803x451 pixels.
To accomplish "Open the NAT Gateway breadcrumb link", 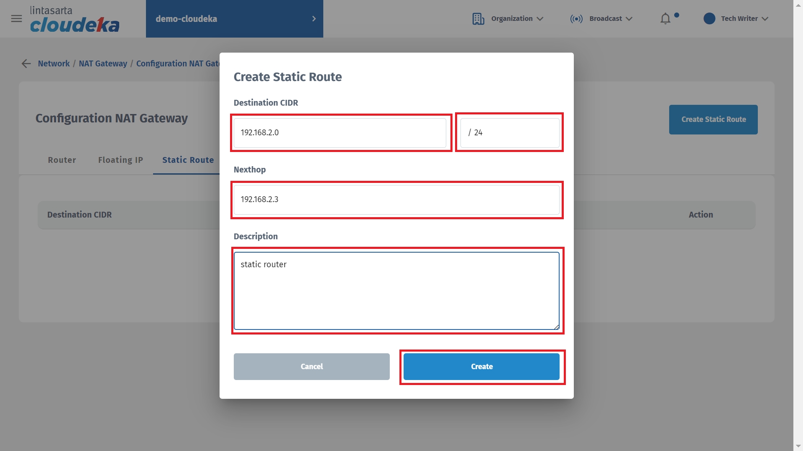I will pos(103,63).
